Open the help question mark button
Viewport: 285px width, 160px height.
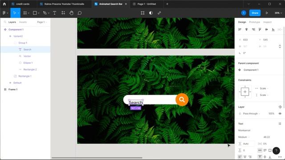click(x=276, y=151)
